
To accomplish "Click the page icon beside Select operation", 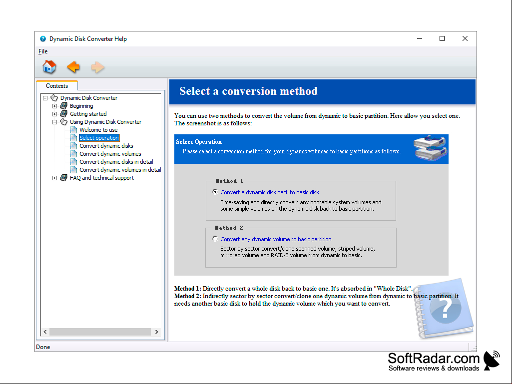I will coord(74,138).
